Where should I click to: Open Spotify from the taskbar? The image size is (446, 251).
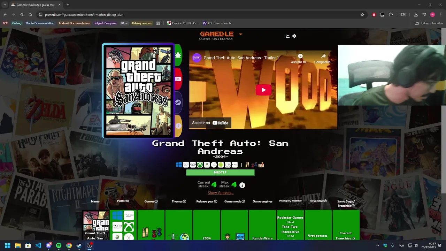[59, 245]
